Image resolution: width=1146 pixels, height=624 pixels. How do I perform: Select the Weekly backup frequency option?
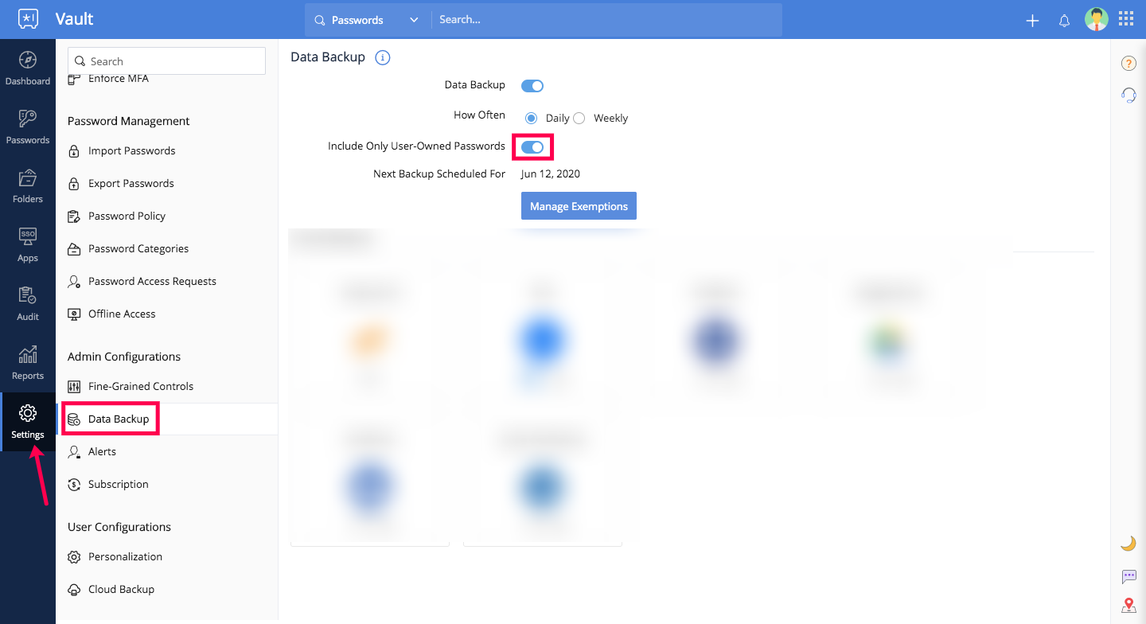[579, 117]
